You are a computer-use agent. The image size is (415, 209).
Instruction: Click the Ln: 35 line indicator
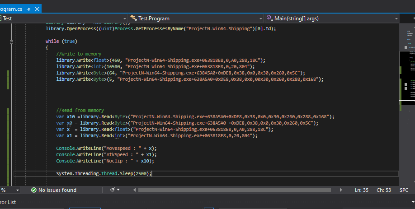(x=362, y=190)
